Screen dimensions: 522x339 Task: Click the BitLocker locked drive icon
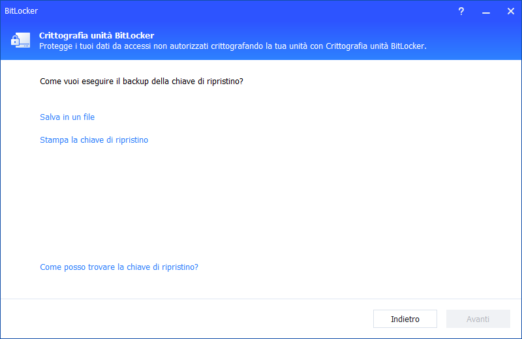21,40
